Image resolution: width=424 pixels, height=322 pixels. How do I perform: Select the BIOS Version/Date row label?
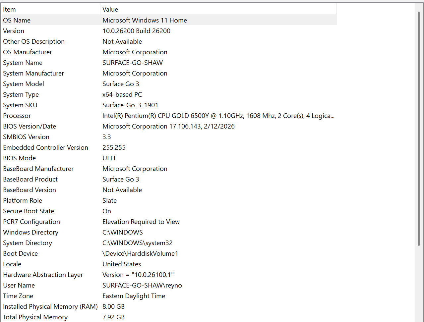(x=30, y=126)
